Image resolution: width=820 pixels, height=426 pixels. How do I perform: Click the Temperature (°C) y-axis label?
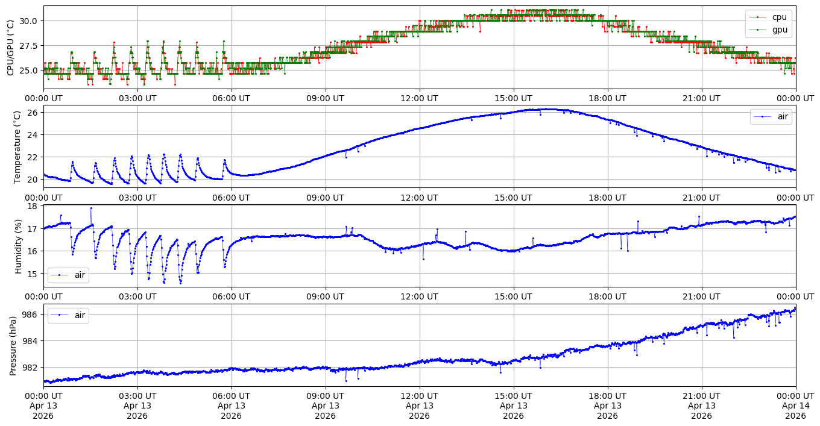click(x=17, y=146)
